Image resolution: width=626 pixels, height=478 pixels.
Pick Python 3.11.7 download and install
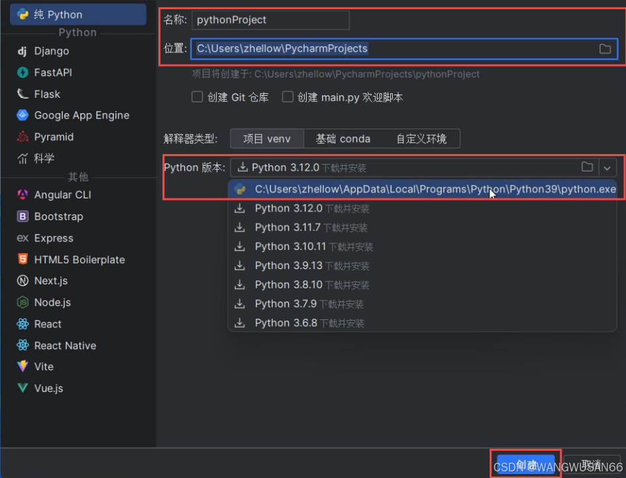point(423,227)
